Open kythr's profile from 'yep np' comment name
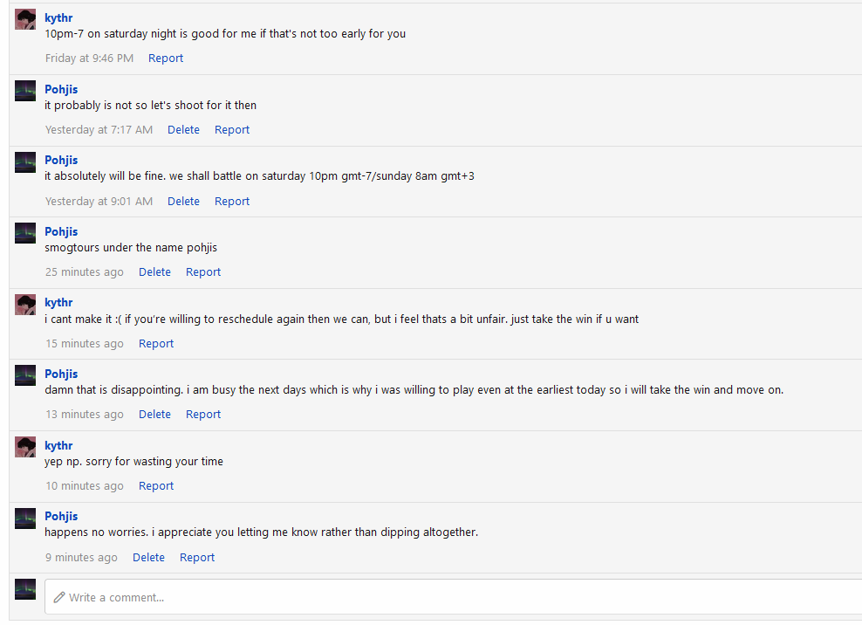This screenshot has height=625, width=862. [x=58, y=446]
